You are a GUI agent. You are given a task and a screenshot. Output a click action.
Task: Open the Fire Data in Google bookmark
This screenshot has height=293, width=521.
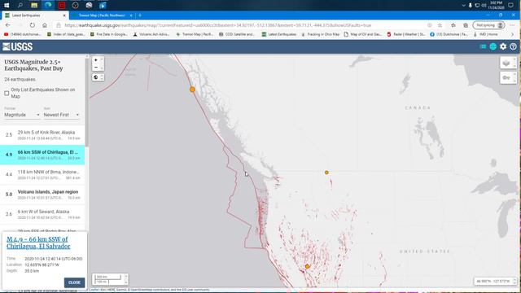108,34
